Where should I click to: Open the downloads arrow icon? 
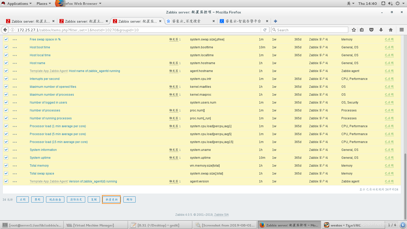pyautogui.click(x=381, y=30)
